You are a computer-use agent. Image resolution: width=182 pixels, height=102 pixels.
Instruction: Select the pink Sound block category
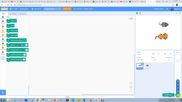point(3,27)
